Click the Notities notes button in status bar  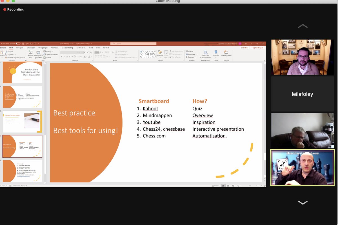pyautogui.click(x=215, y=186)
